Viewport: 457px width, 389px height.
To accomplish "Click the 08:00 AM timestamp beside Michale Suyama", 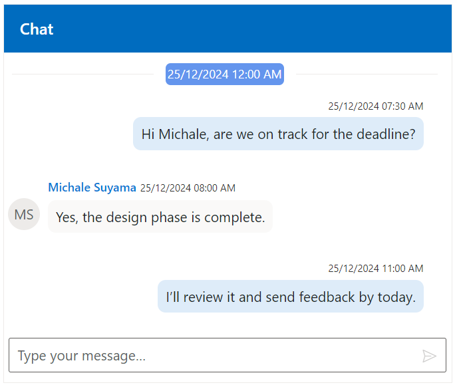I will pos(188,188).
